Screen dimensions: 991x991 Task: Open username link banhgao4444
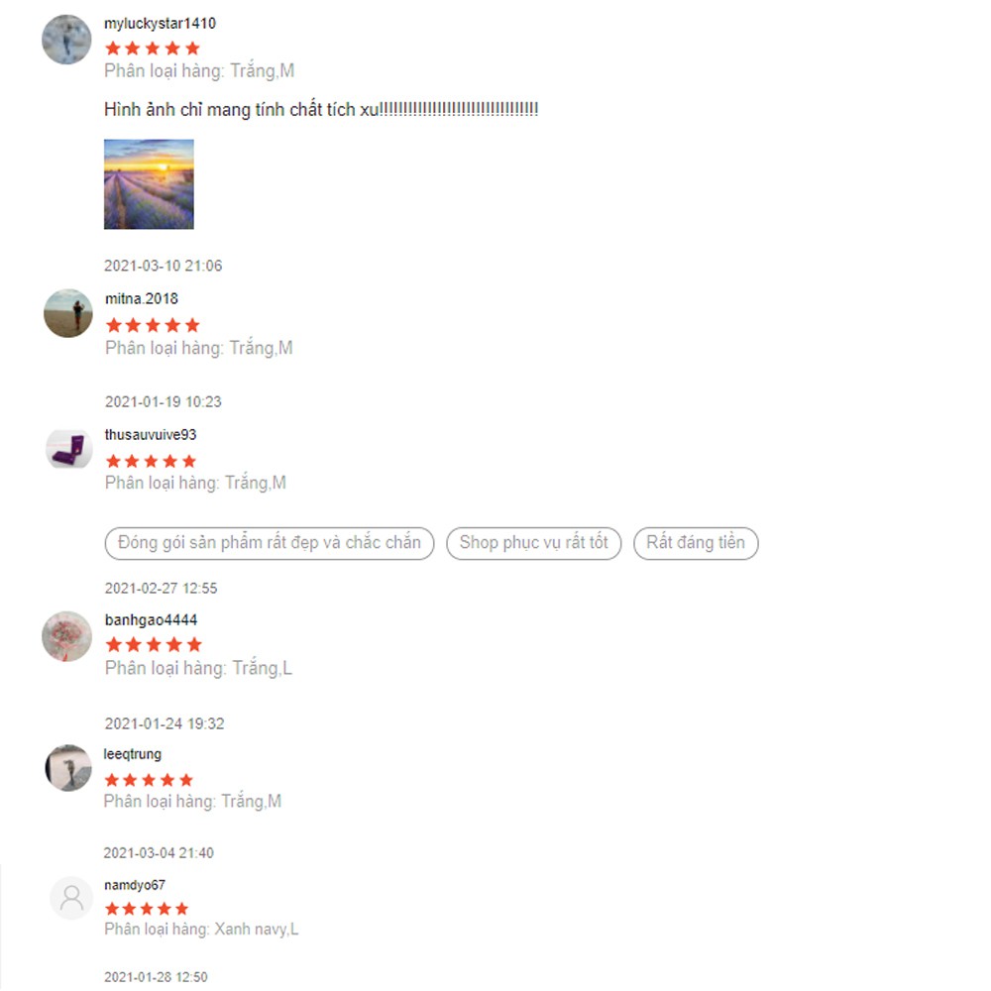(x=151, y=620)
